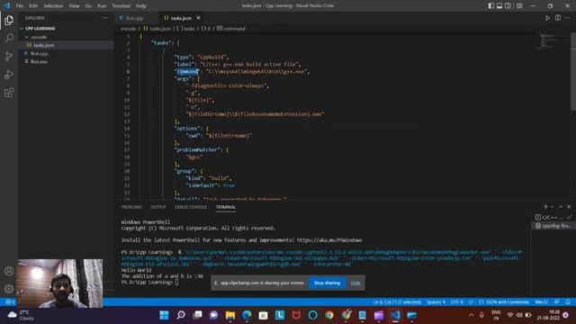
Task: Open the Accounts menu icon
Action: point(9,271)
